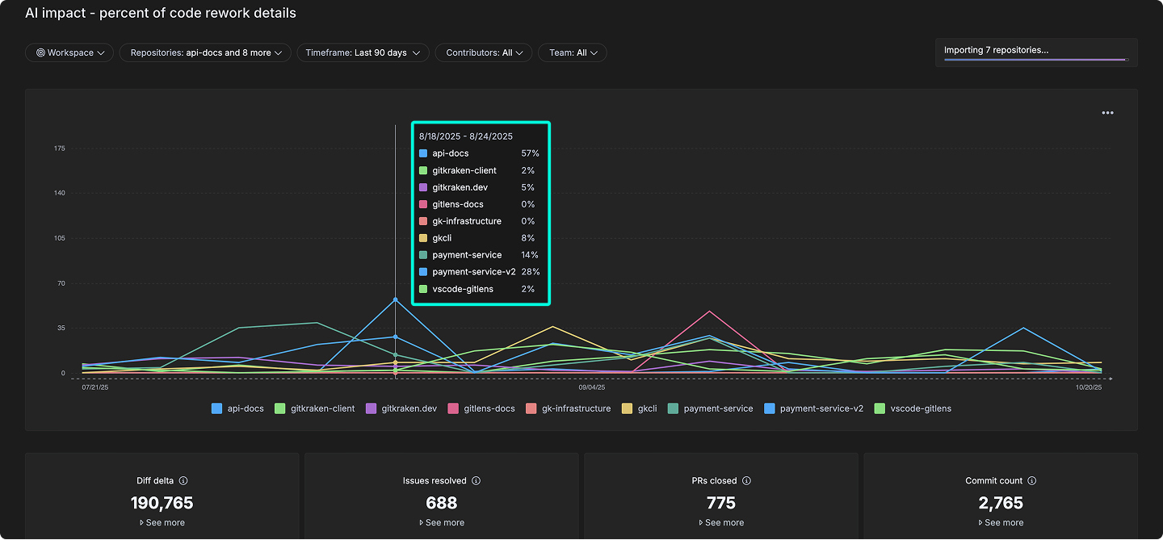1163x540 pixels.
Task: Open the Workspace selector
Action: [69, 52]
